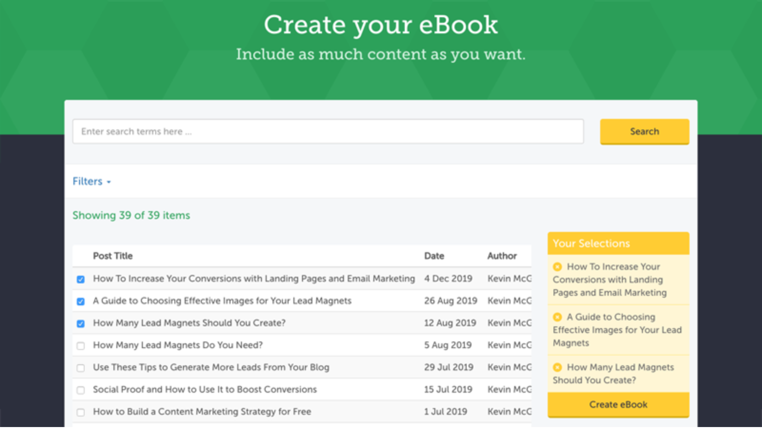Check 'Use These Tips to Generate More Leads'
The image size is (762, 428).
(x=80, y=368)
